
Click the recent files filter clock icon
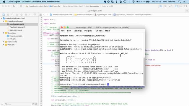(33, 104)
